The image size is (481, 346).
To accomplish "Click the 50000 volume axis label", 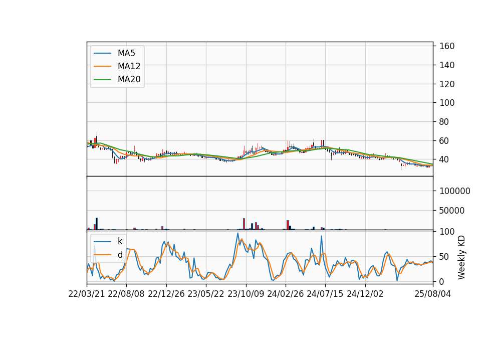I will 452,211.
